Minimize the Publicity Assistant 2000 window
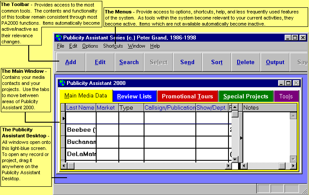Viewport: 309px width, 195px height. 281,83
